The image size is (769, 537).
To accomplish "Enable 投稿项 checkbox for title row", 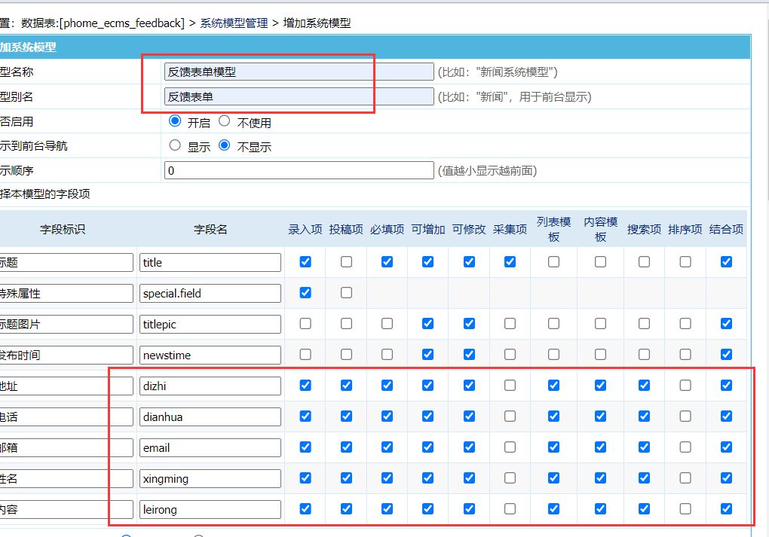I will [346, 262].
